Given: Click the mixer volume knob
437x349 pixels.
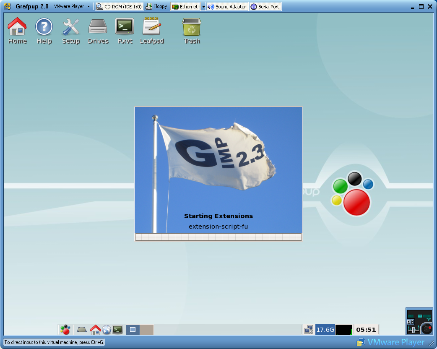Looking at the screenshot, I should (x=427, y=328).
